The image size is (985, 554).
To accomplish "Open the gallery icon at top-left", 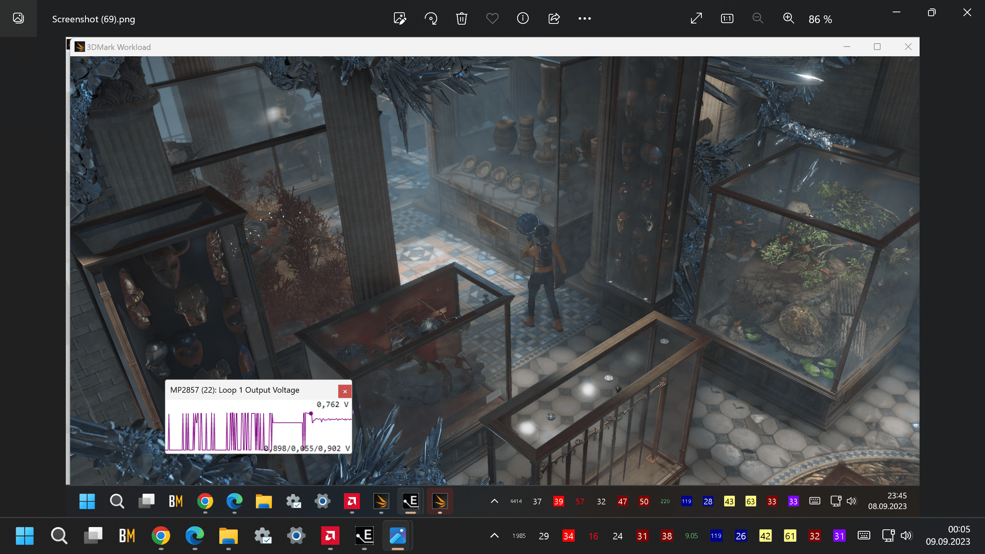I will (x=18, y=18).
